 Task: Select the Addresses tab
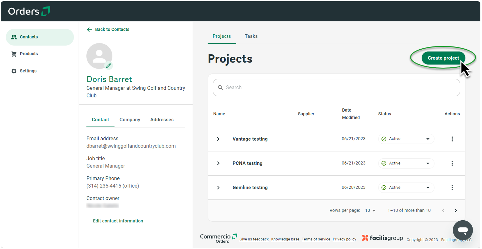(162, 120)
